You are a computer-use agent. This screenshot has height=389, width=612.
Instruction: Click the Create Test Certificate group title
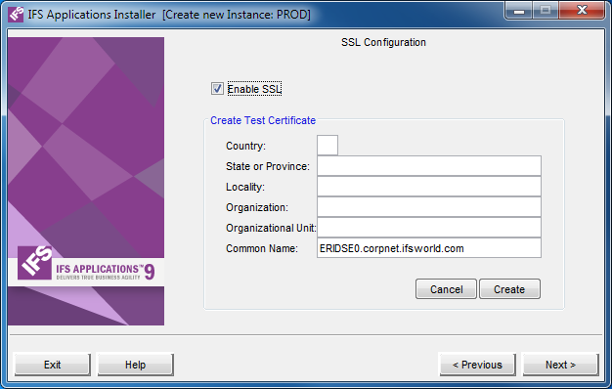[263, 120]
